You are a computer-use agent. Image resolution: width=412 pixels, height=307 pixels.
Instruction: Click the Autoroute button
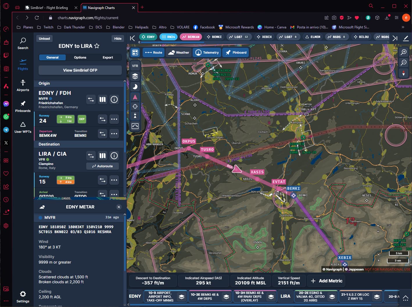(x=103, y=166)
